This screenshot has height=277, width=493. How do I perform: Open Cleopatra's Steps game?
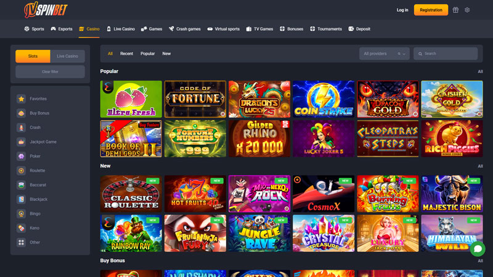pyautogui.click(x=388, y=138)
